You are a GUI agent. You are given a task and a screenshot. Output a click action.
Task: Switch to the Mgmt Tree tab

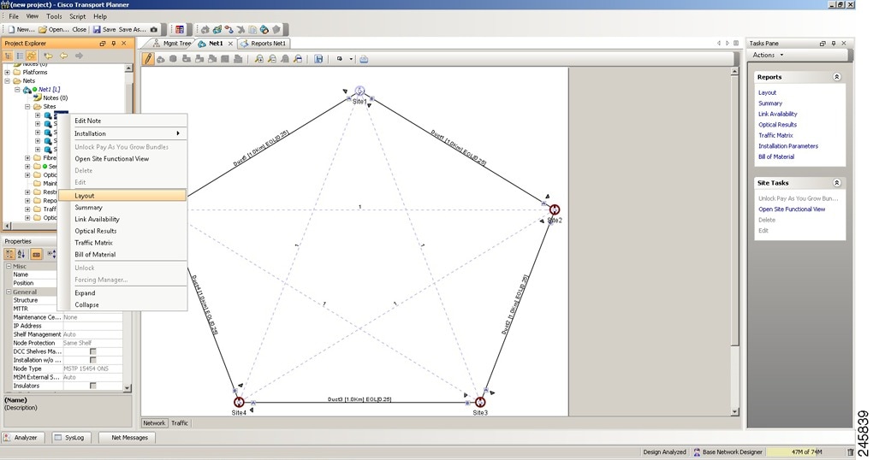click(171, 44)
